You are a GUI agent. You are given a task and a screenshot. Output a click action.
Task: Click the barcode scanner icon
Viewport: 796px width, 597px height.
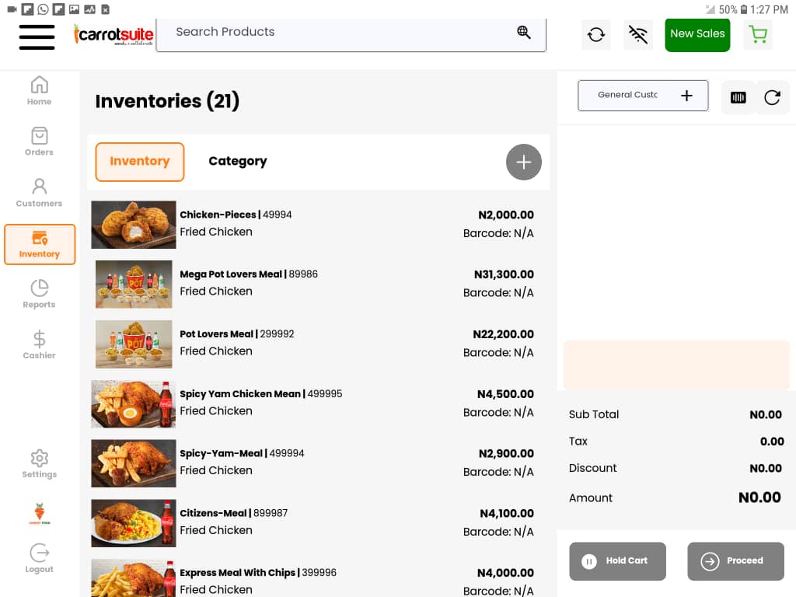pos(738,97)
